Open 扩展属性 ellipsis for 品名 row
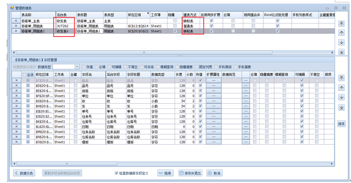The height and width of the screenshot is (183, 351). click(214, 81)
